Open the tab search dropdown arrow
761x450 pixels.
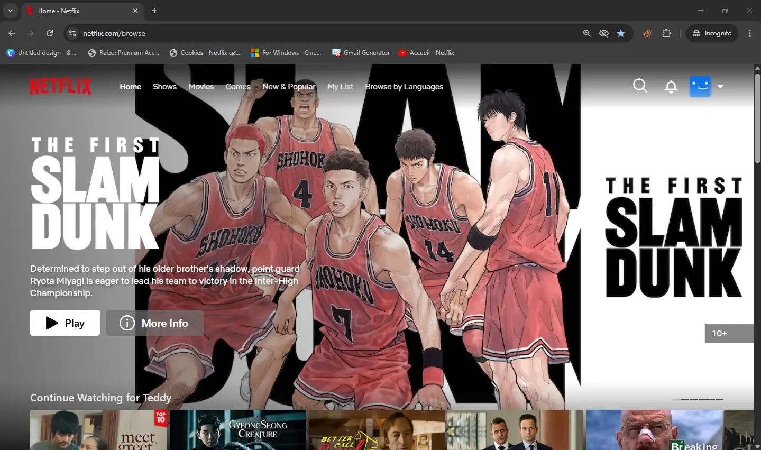[x=10, y=11]
